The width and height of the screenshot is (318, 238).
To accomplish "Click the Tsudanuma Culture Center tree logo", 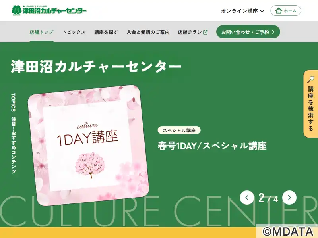I will (16, 10).
